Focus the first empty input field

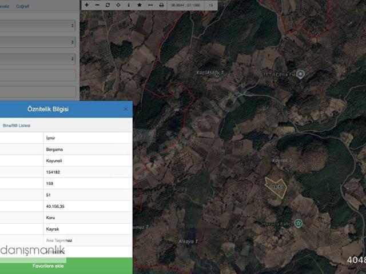point(38,75)
